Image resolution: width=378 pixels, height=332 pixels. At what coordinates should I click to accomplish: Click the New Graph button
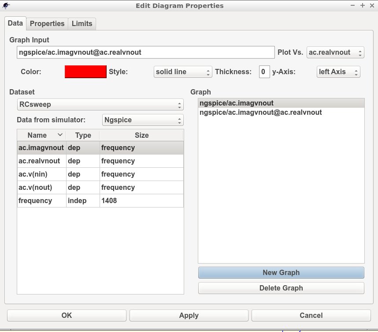(281, 272)
